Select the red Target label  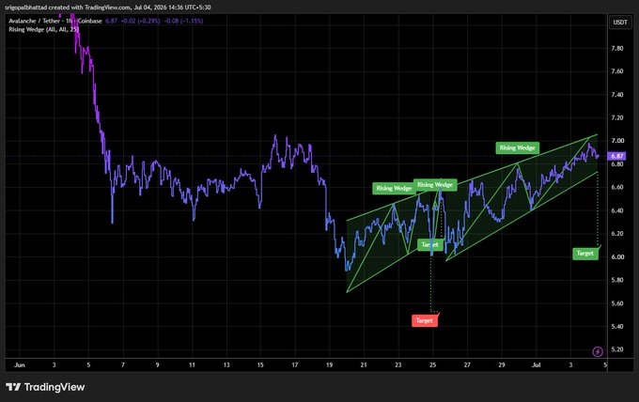(x=425, y=320)
